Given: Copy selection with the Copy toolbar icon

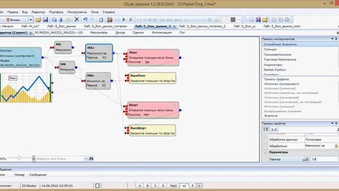Looking at the screenshot, I should pyautogui.click(x=54, y=20).
